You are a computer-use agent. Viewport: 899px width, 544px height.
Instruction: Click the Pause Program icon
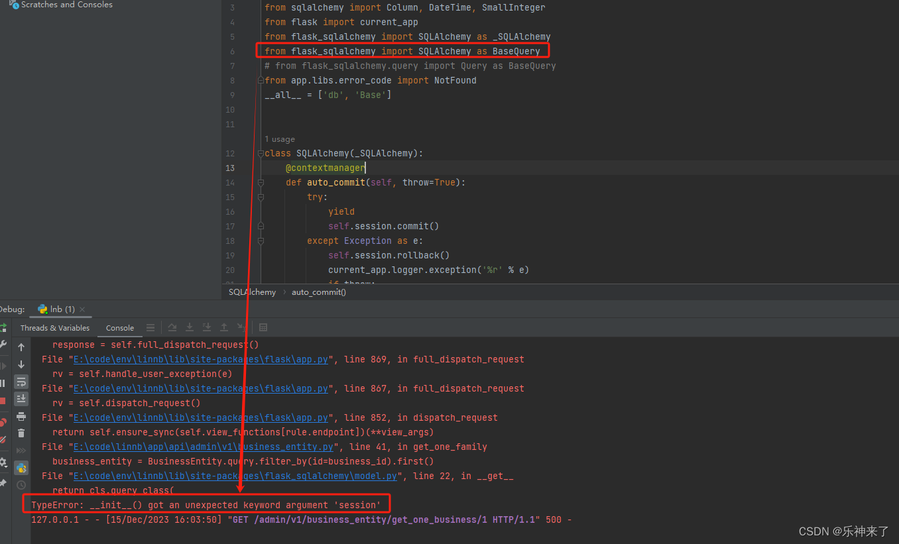[x=3, y=383]
